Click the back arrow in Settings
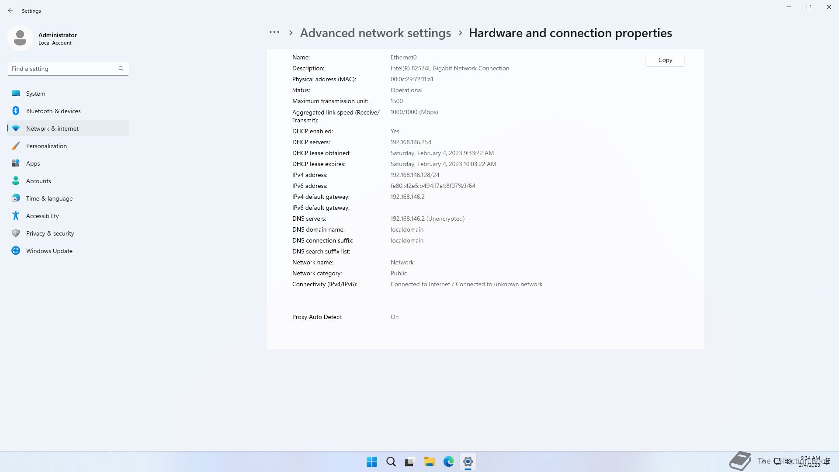This screenshot has width=839, height=472. 10,10
